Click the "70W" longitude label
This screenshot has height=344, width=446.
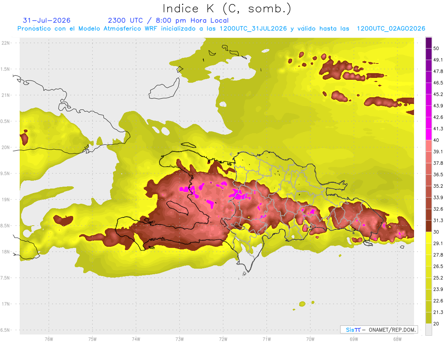point(310,339)
